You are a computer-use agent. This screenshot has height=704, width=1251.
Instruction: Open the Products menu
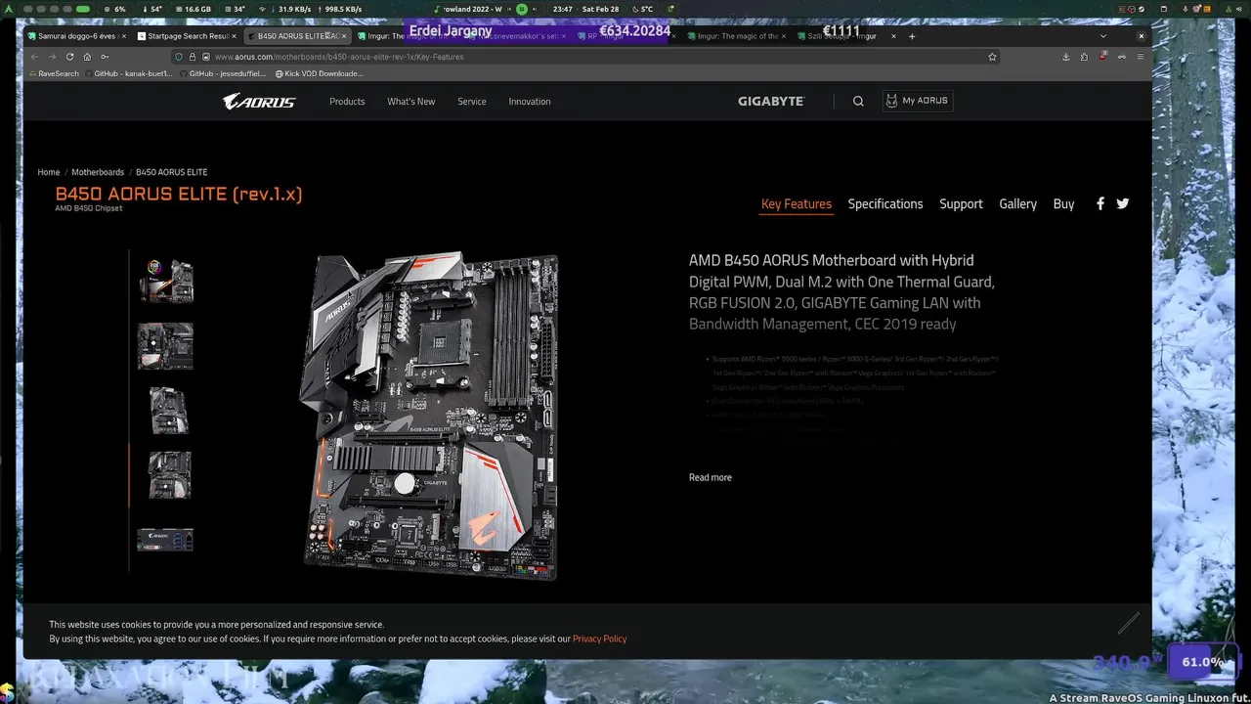tap(347, 102)
